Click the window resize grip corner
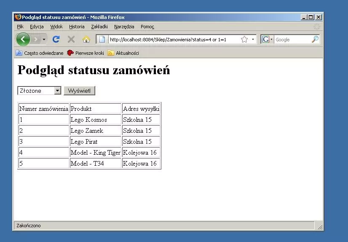 320,226
